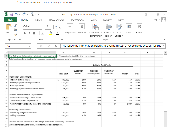Switch to the DATA tab

[93, 20]
